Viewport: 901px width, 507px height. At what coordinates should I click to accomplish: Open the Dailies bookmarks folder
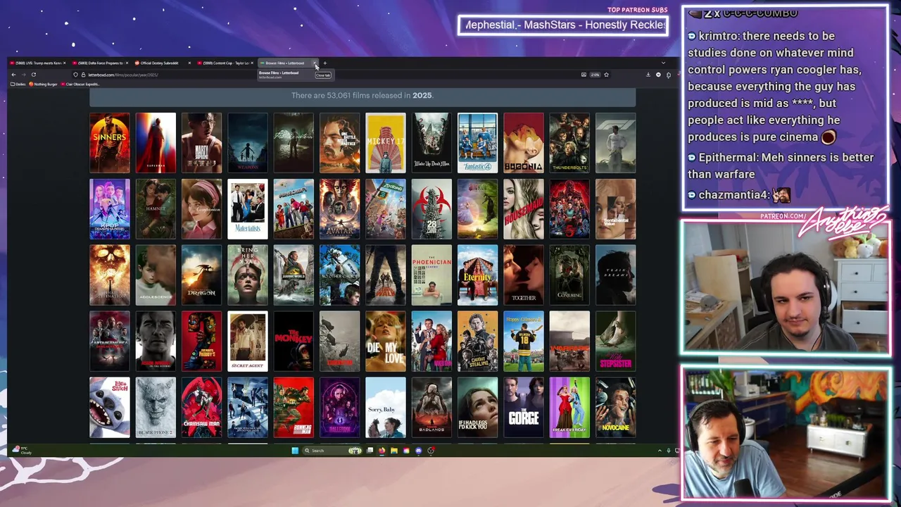tap(19, 84)
